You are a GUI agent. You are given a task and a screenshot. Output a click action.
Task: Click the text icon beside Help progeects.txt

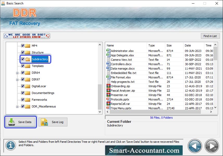[108, 82]
